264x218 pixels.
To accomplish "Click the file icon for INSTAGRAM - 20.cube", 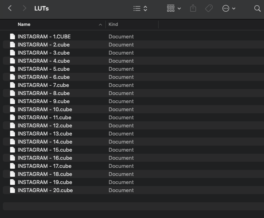I will (13, 190).
